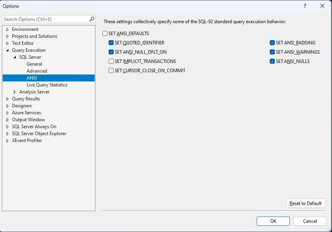Open the Advanced settings page
332x232 pixels.
coord(37,71)
